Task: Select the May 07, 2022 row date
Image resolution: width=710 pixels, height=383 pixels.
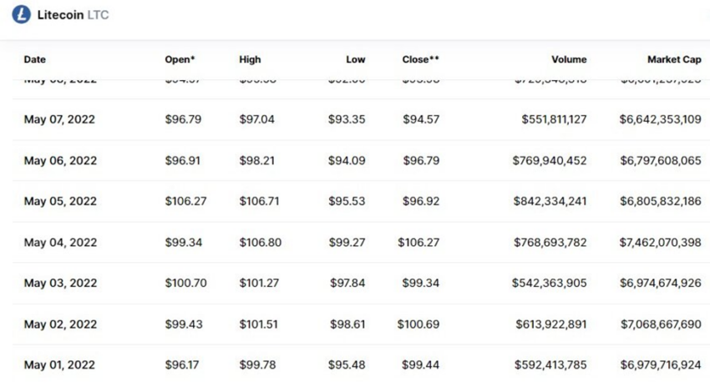Action: click(x=59, y=119)
